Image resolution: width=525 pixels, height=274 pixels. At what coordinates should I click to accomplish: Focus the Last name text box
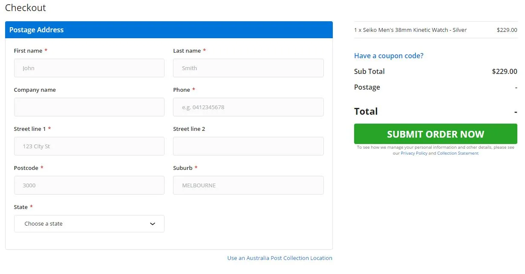248,68
